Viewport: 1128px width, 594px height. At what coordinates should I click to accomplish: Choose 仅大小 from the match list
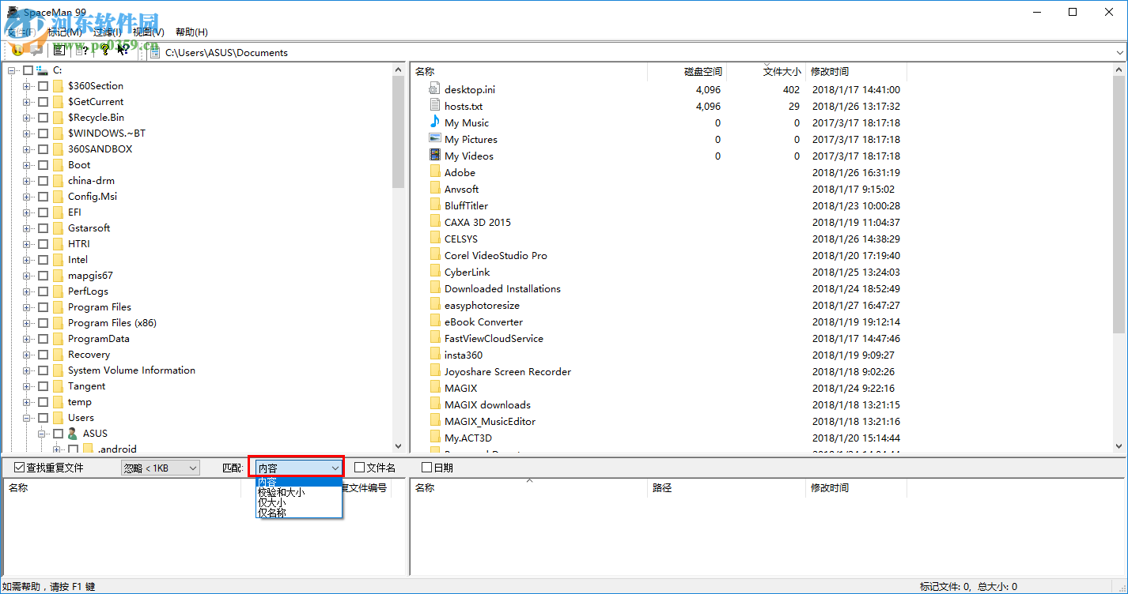pos(299,502)
